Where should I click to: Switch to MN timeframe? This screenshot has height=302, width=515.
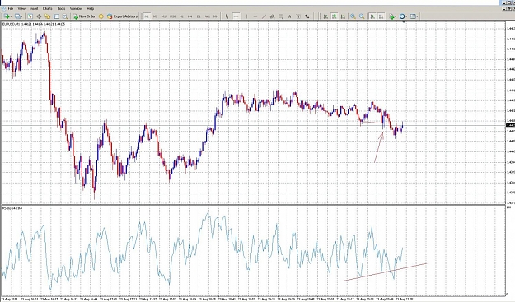(215, 16)
